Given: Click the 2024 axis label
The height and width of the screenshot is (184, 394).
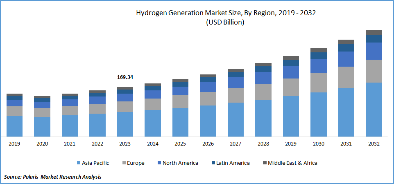Looking at the screenshot, I should [152, 144].
